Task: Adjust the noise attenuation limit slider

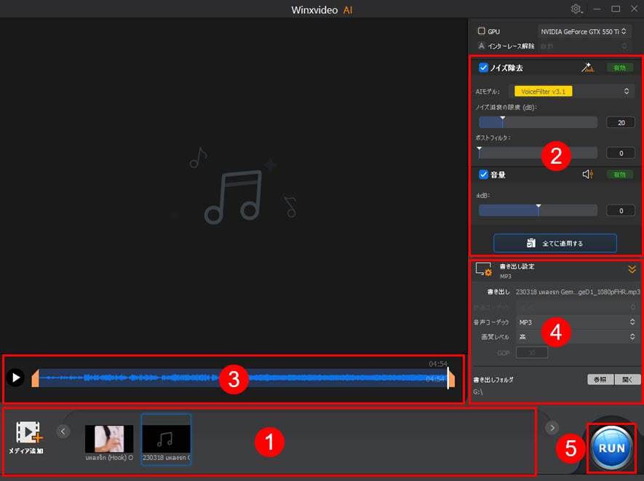Action: [x=538, y=122]
